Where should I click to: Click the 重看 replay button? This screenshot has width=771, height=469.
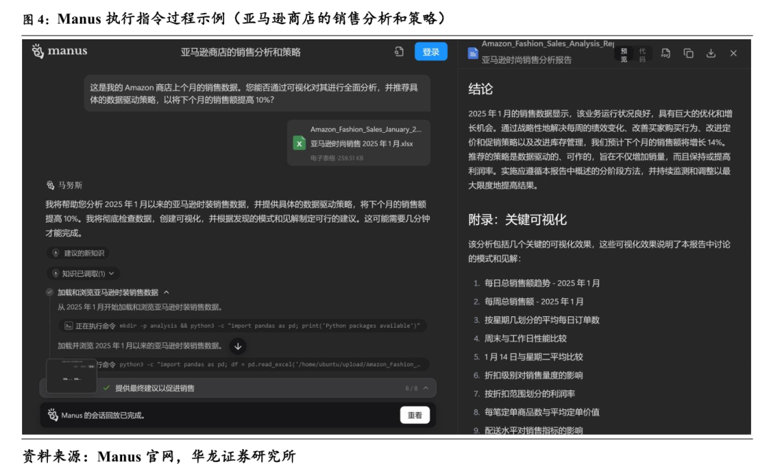pos(415,415)
